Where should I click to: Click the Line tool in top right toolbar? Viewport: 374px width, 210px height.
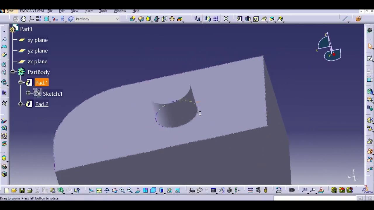[x=345, y=19]
